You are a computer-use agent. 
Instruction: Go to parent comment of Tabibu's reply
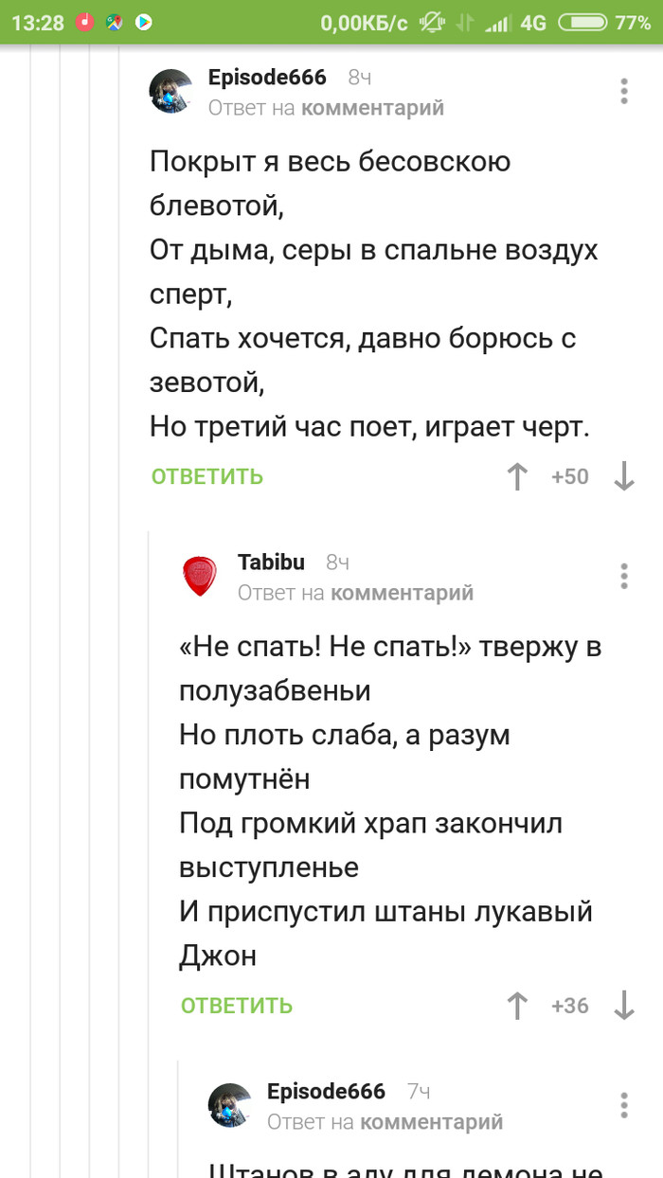(402, 593)
